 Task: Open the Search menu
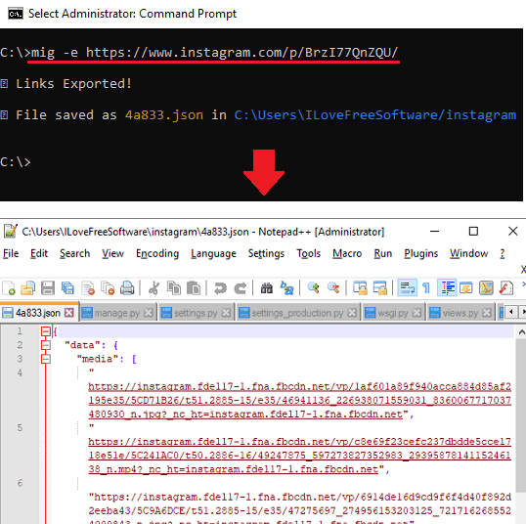pyautogui.click(x=75, y=253)
